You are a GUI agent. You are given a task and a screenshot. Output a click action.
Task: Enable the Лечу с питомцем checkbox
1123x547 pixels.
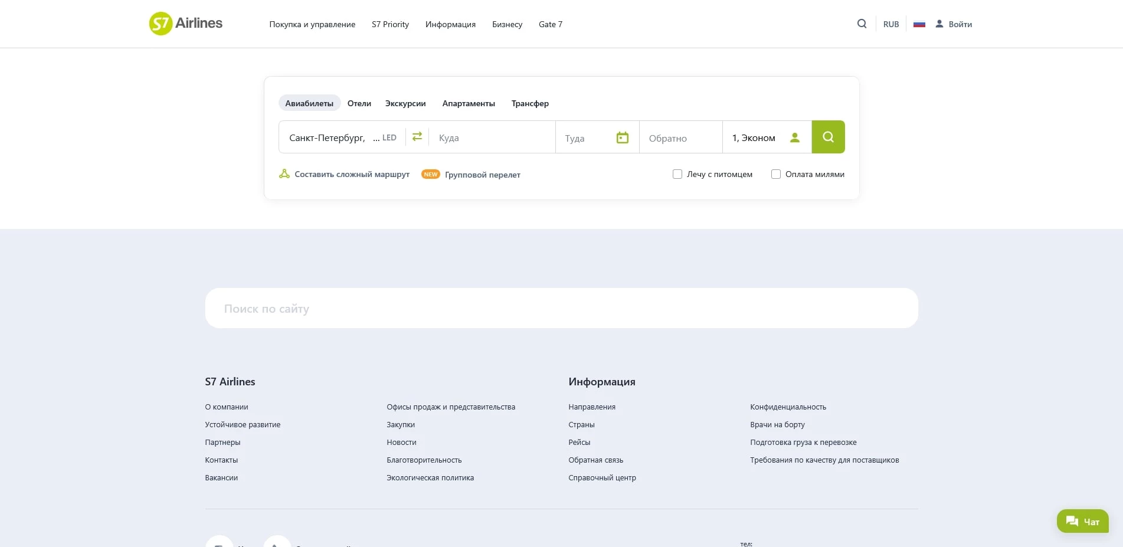[677, 174]
